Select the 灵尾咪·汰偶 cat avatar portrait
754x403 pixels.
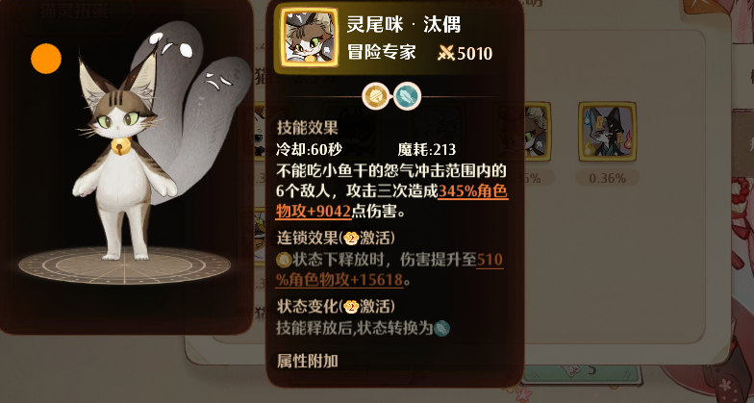click(x=310, y=38)
